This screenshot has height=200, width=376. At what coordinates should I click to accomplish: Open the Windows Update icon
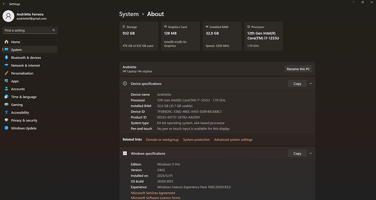7,128
